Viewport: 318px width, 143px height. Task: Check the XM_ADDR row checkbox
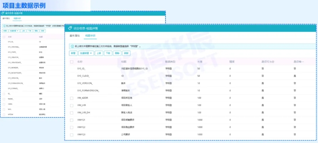(x=72, y=98)
